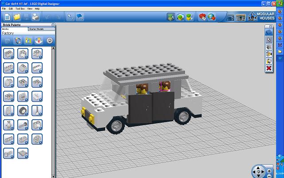Select the blue circuit theme thumbnail
Image resolution: width=284 pixels, height=178 pixels.
pos(230,18)
